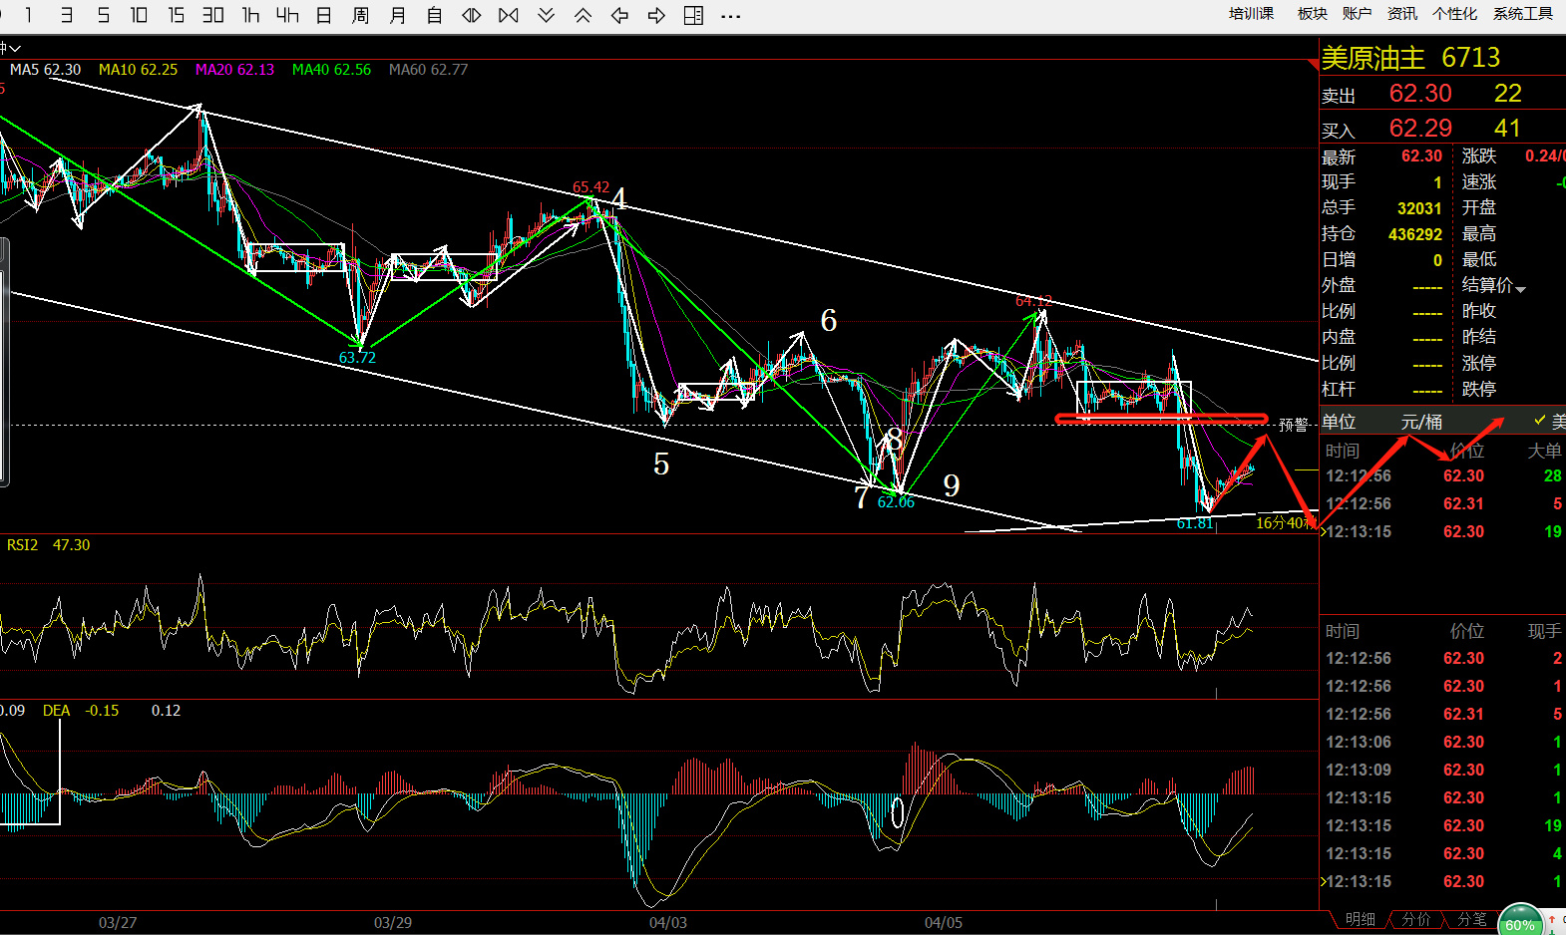Switch to the 分价 tab
Image resolution: width=1566 pixels, height=935 pixels.
[x=1415, y=919]
